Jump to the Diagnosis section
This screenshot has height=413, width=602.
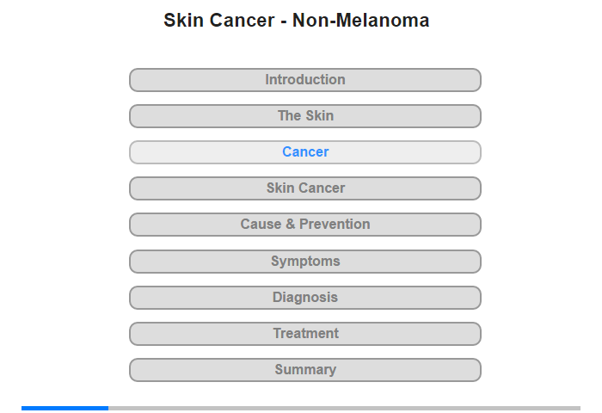[305, 298]
